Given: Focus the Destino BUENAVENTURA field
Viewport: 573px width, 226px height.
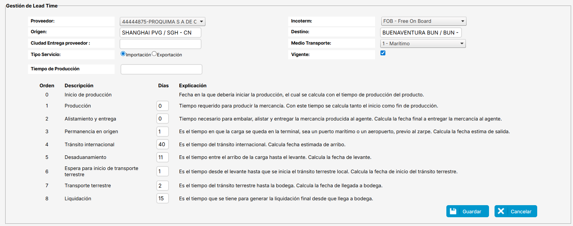Looking at the screenshot, I should 421,33.
